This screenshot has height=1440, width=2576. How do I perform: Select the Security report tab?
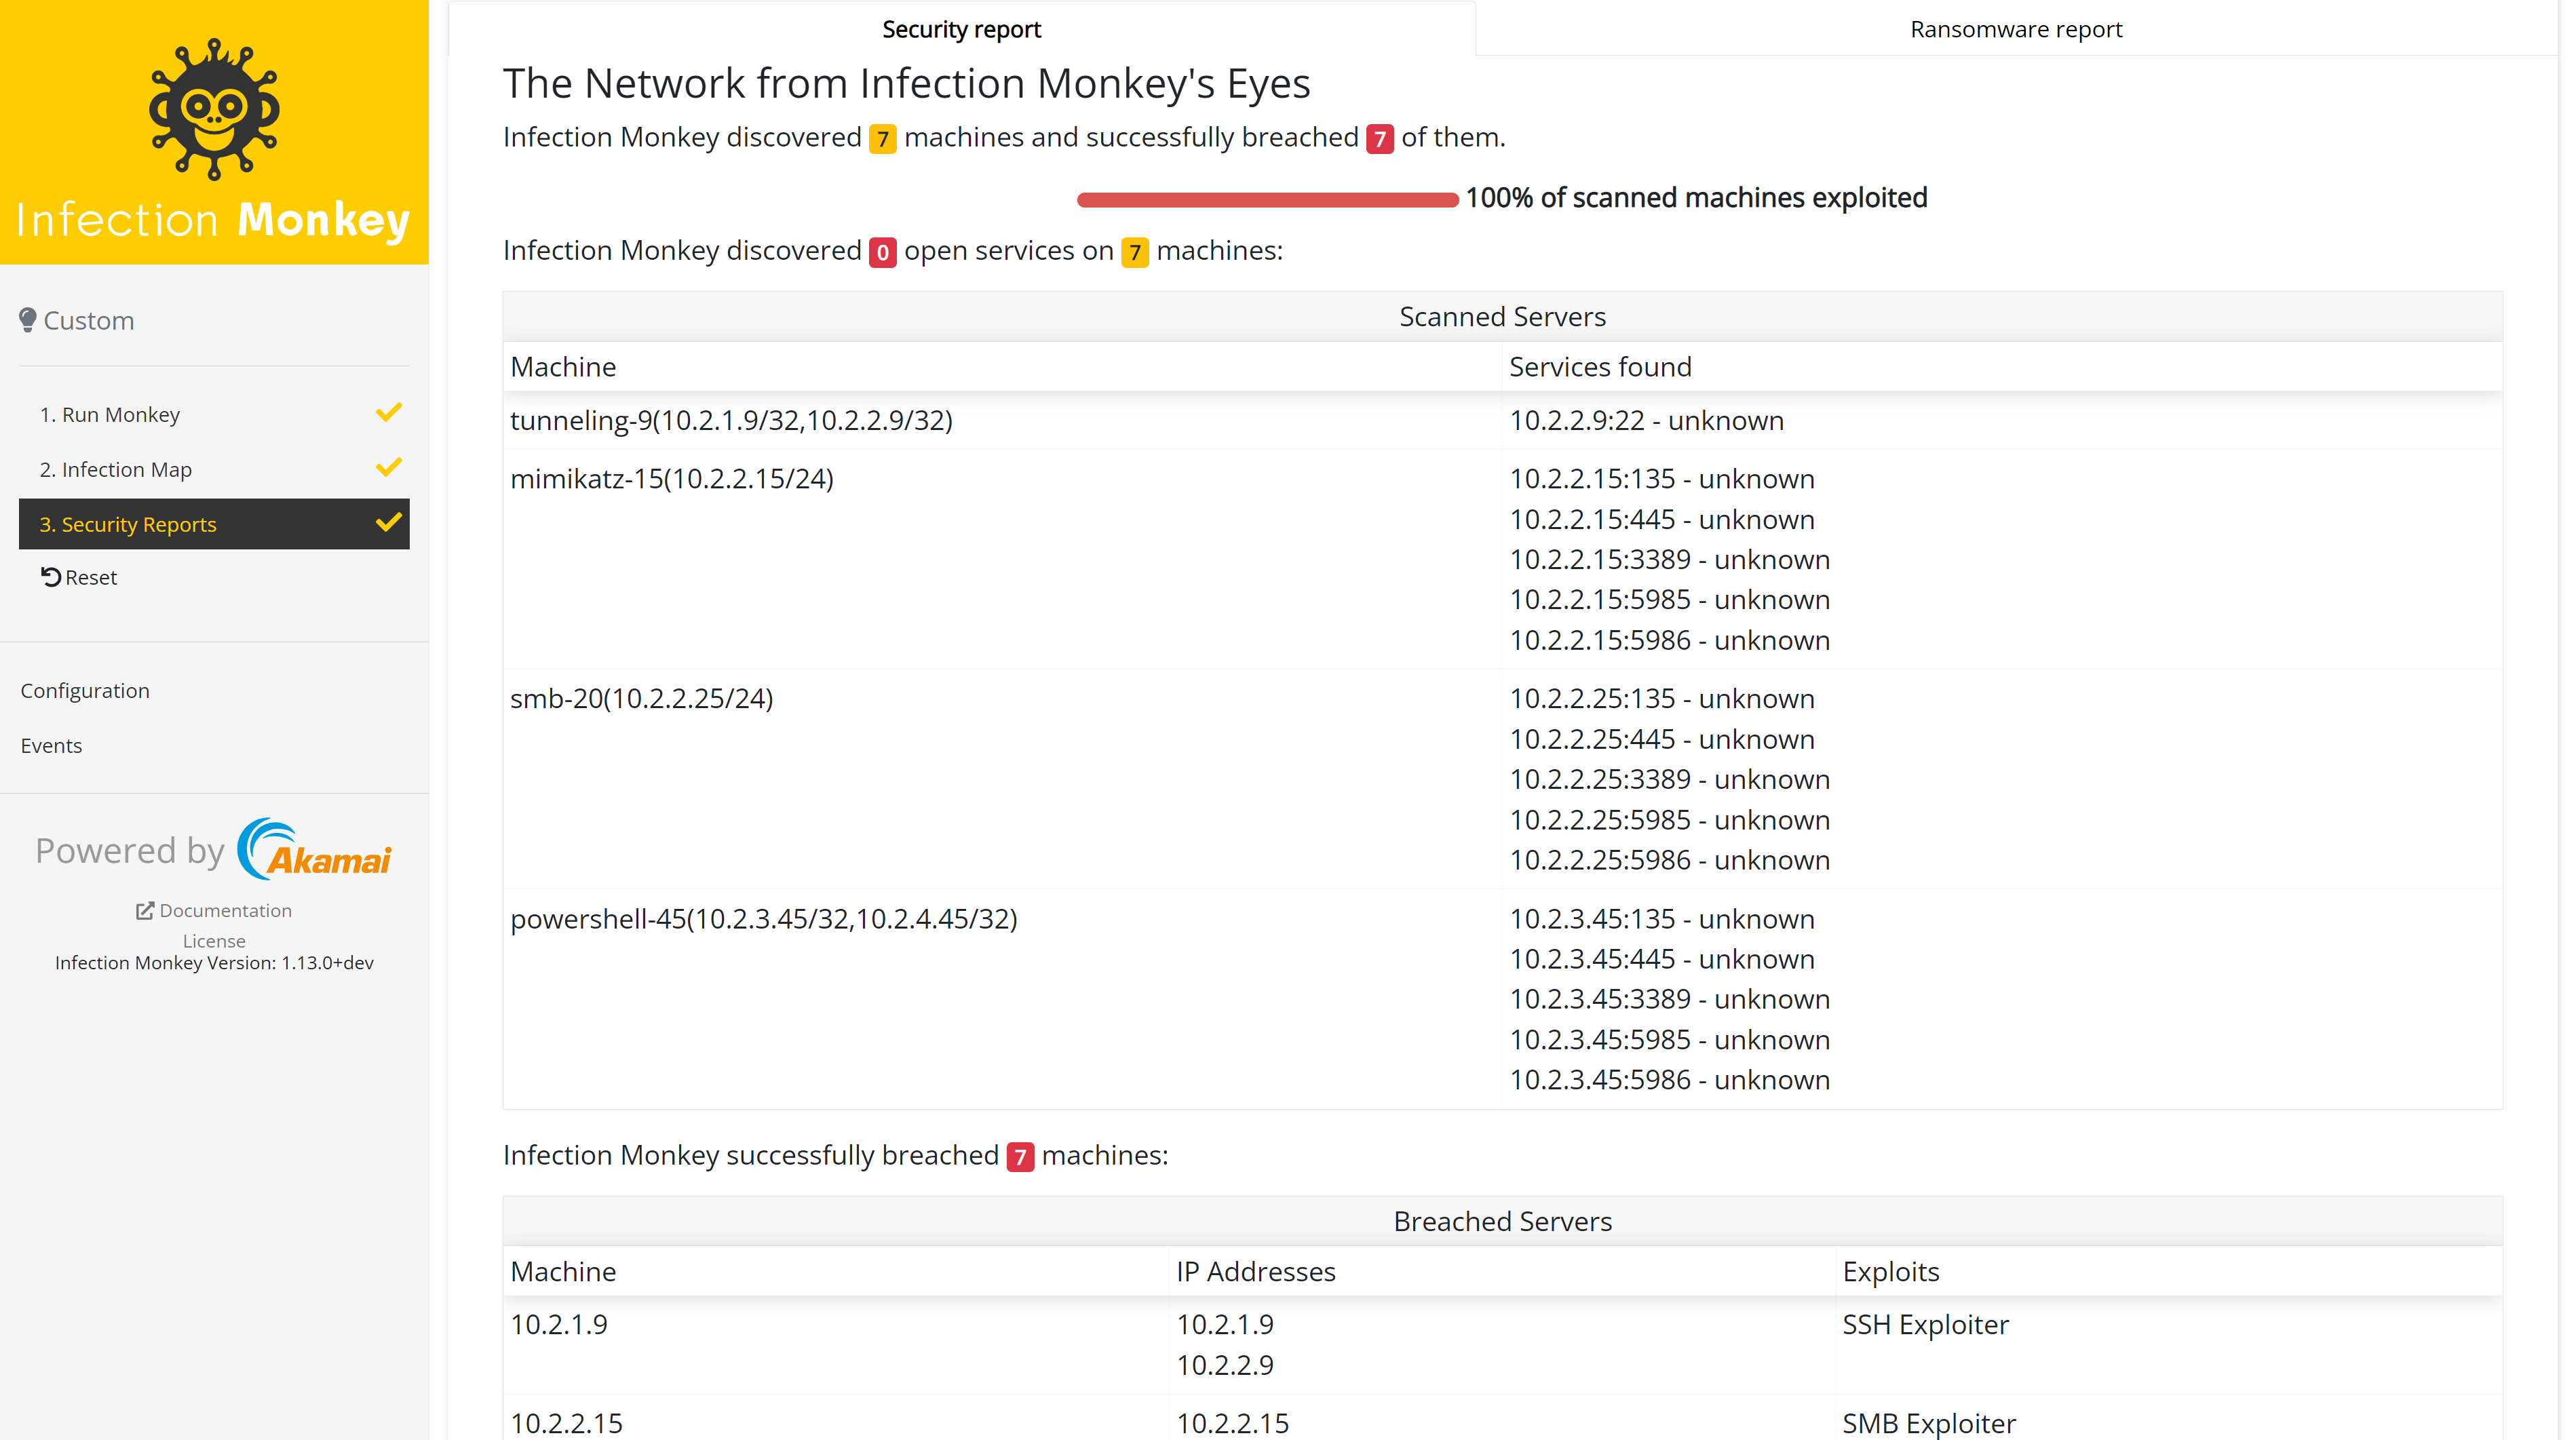pos(961,29)
